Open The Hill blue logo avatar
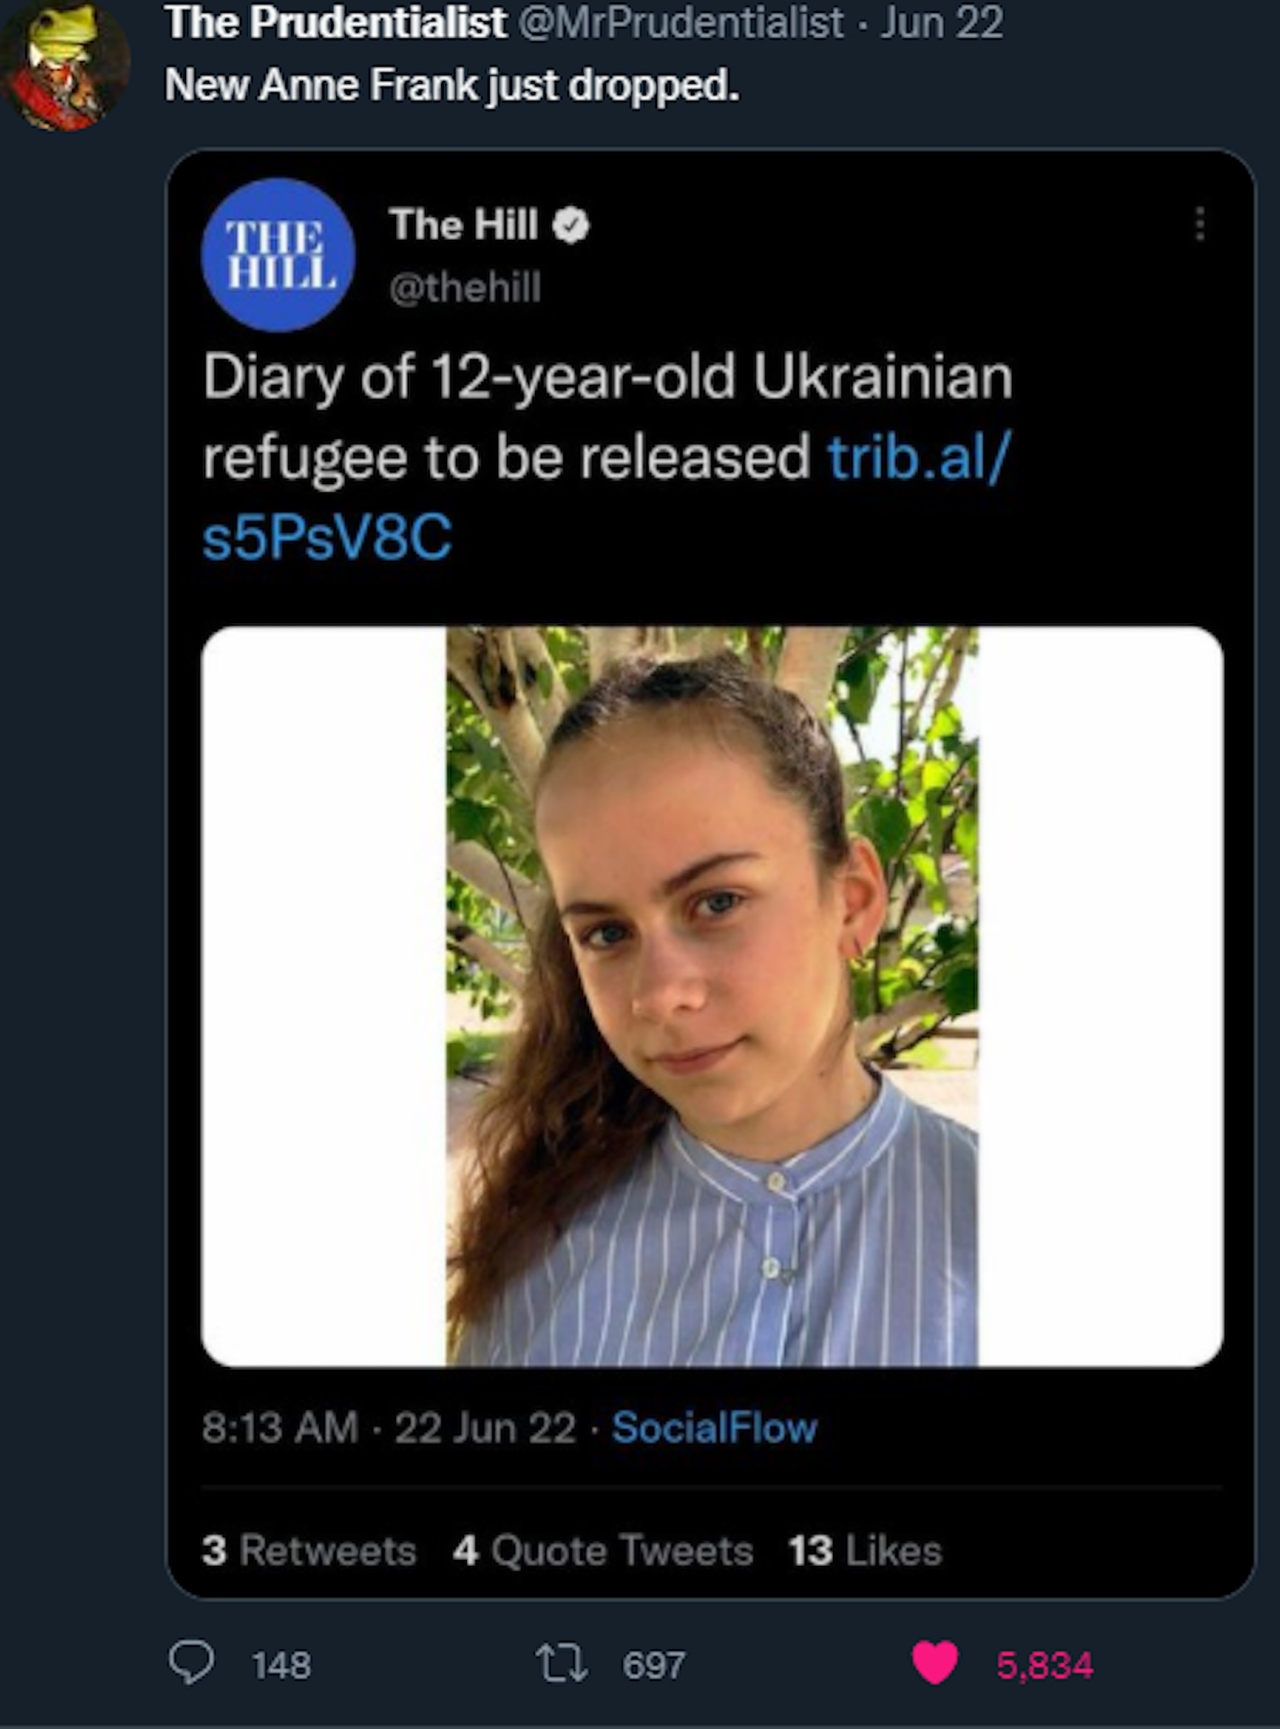Viewport: 1280px width, 1729px height. (278, 254)
